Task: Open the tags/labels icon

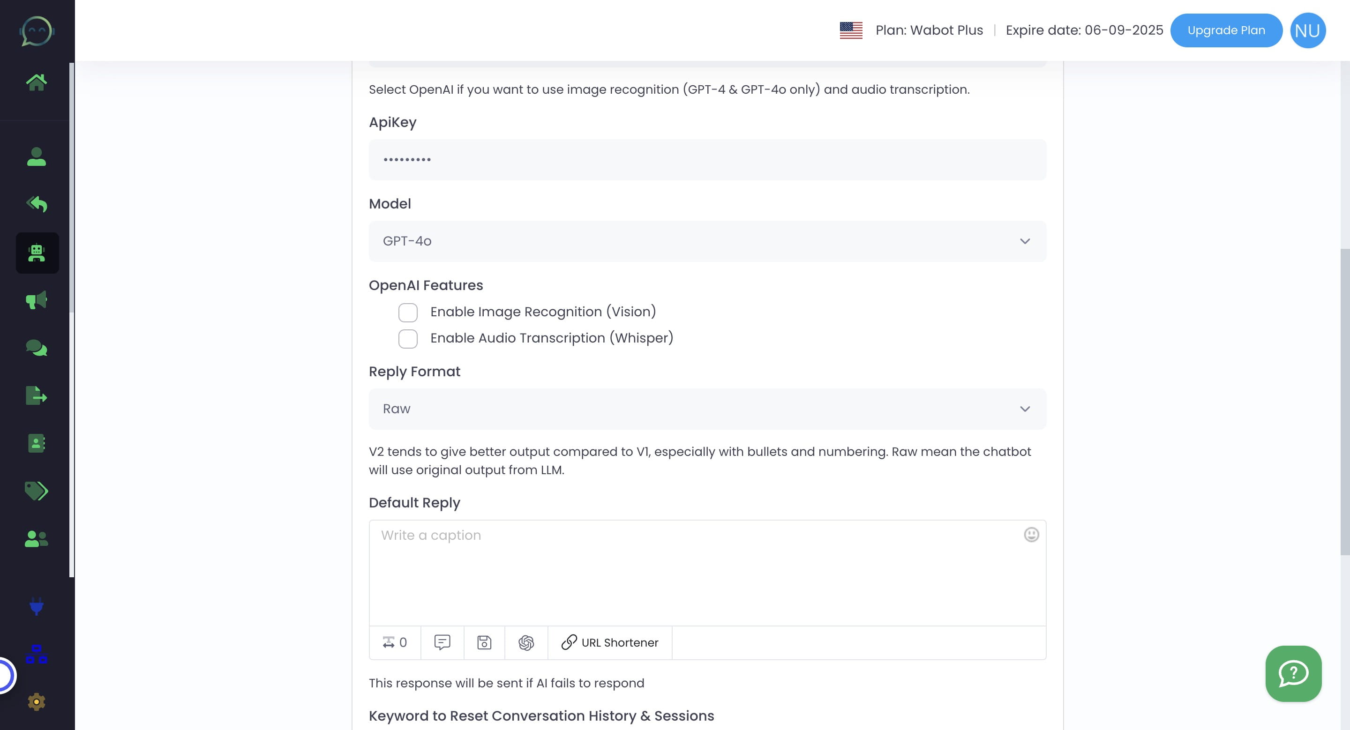Action: tap(36, 491)
